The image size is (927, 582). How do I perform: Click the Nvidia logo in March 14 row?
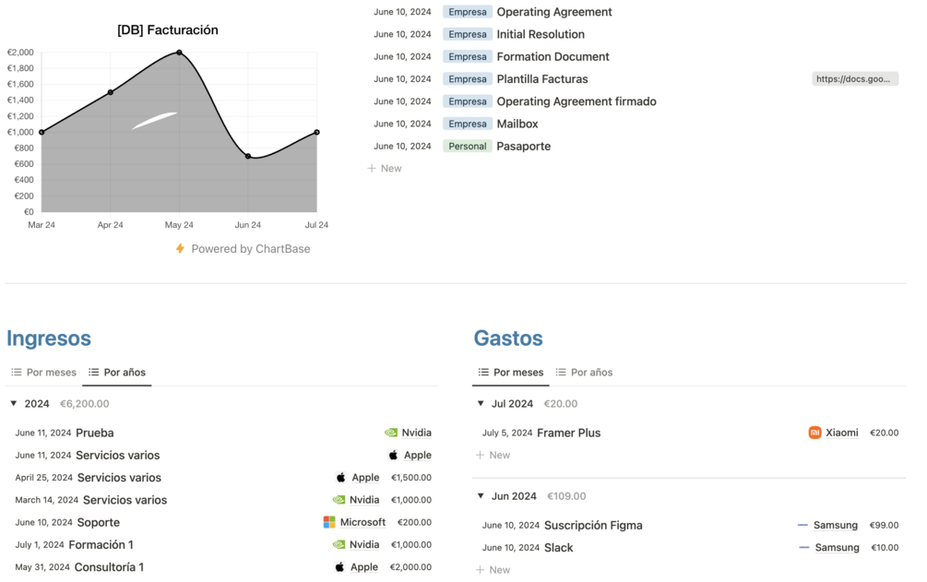coord(339,500)
